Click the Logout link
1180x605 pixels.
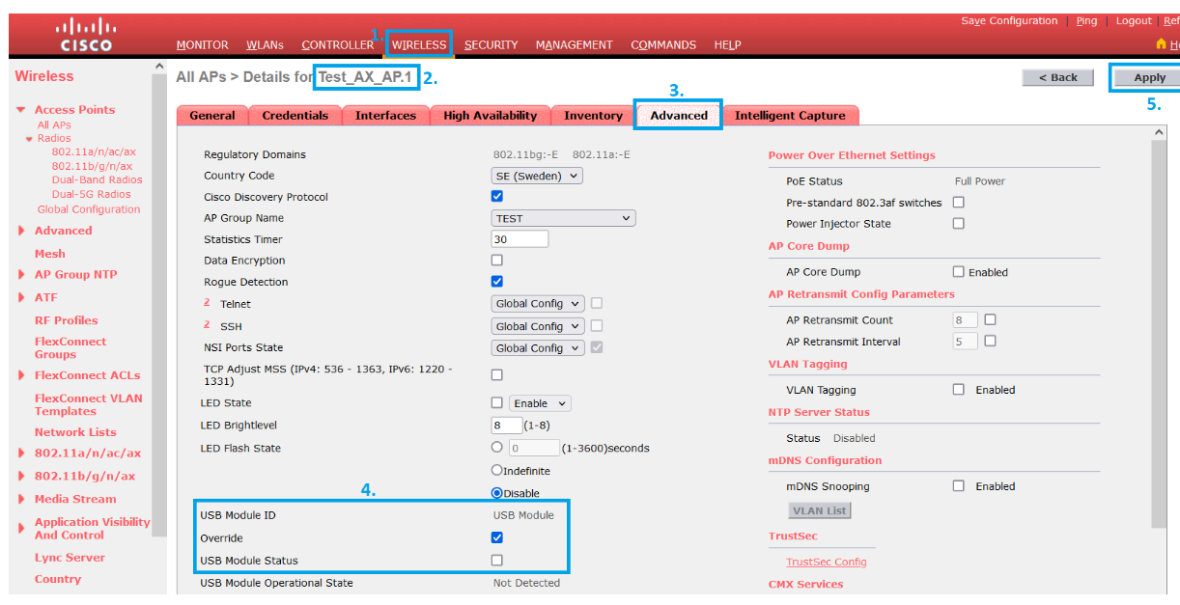click(x=1134, y=21)
